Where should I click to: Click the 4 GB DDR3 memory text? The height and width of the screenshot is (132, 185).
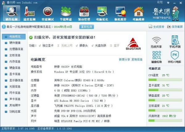click(72, 91)
